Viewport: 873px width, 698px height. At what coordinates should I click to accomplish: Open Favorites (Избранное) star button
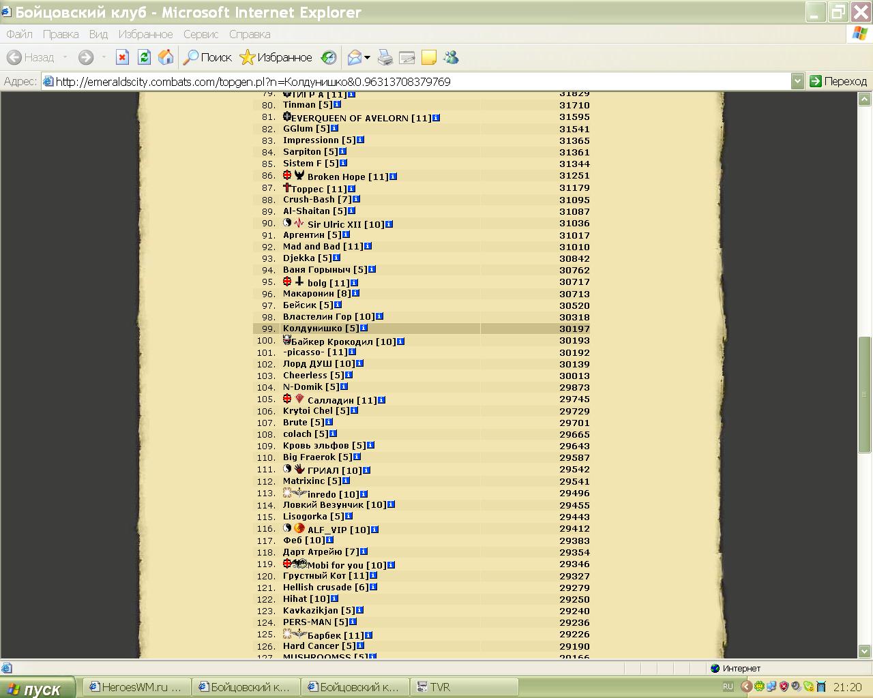coord(276,58)
